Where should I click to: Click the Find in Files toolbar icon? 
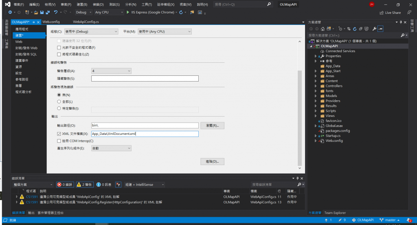click(192, 12)
